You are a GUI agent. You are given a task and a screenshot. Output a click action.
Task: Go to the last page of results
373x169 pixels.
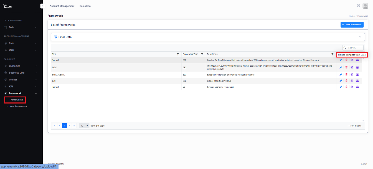coord(74,126)
